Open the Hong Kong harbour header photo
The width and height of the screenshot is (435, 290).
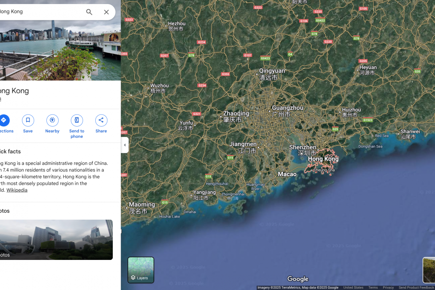(60, 50)
